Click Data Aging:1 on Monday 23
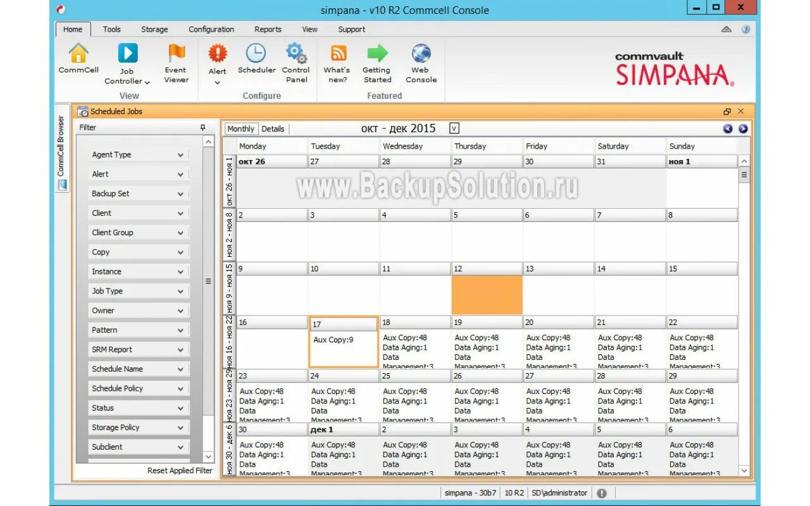Viewport: 810px width, 506px height. coord(262,401)
